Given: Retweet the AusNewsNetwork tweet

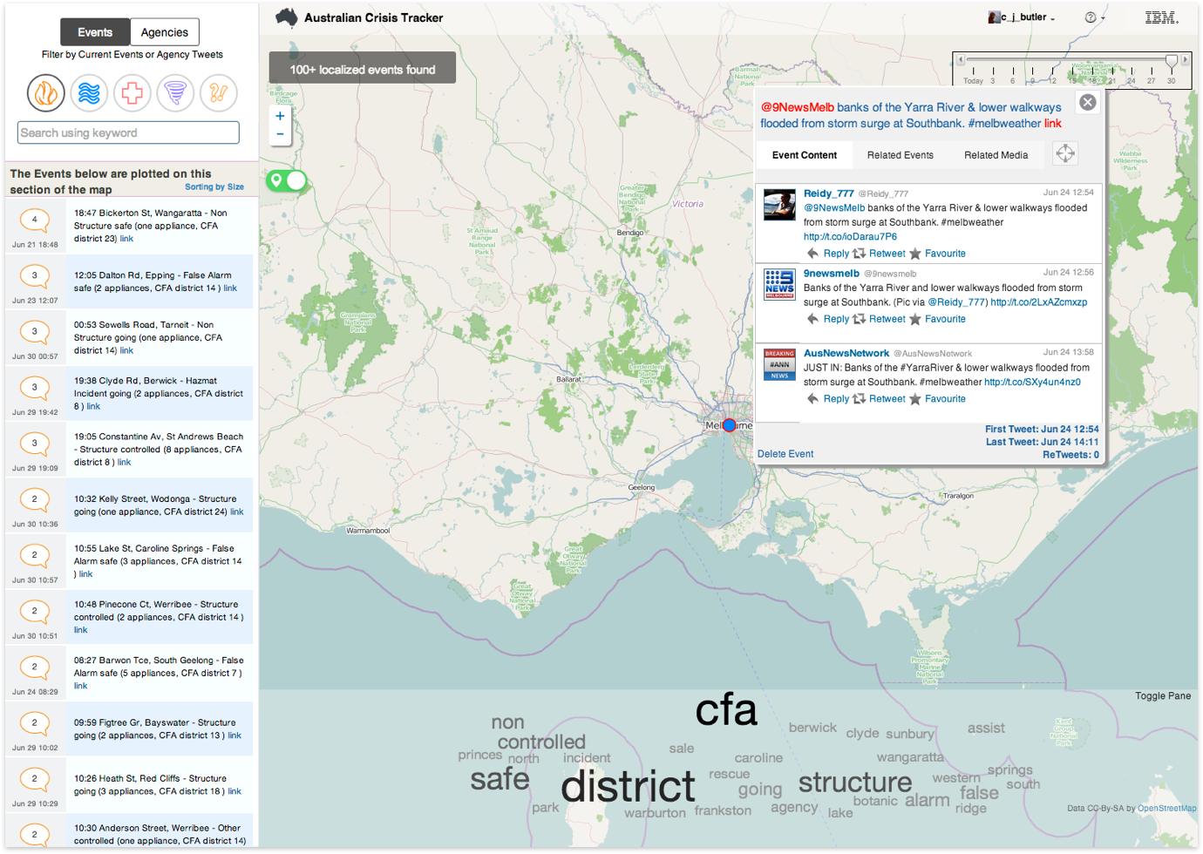Looking at the screenshot, I should click(x=880, y=399).
